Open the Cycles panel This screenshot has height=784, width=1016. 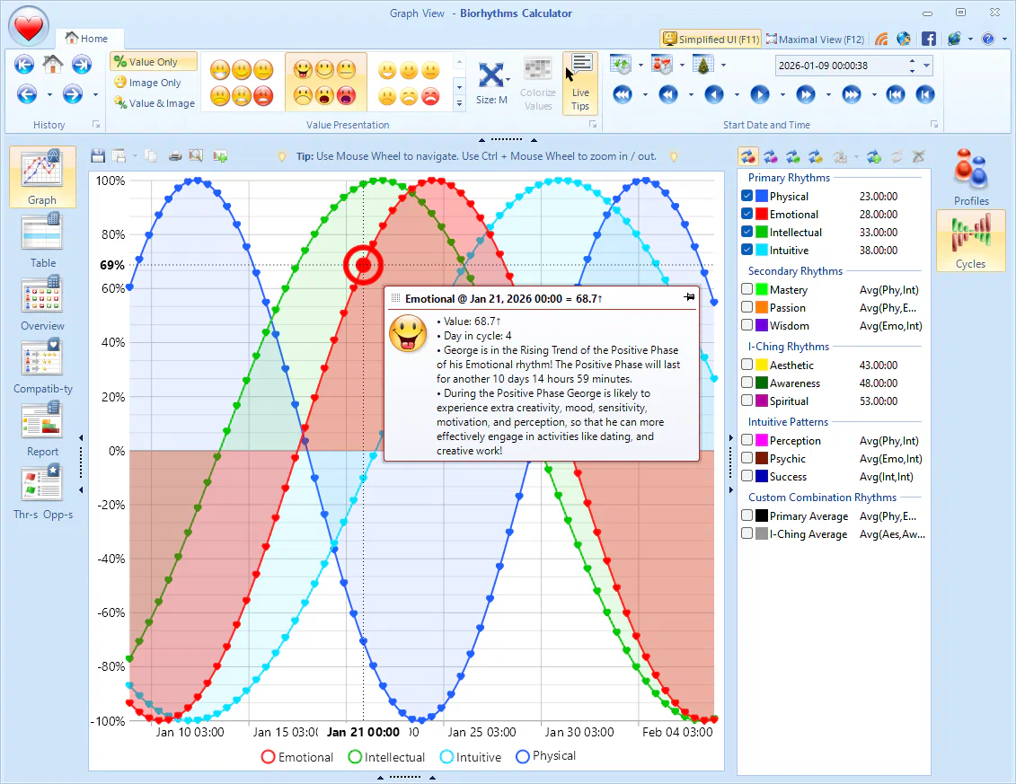pos(970,240)
